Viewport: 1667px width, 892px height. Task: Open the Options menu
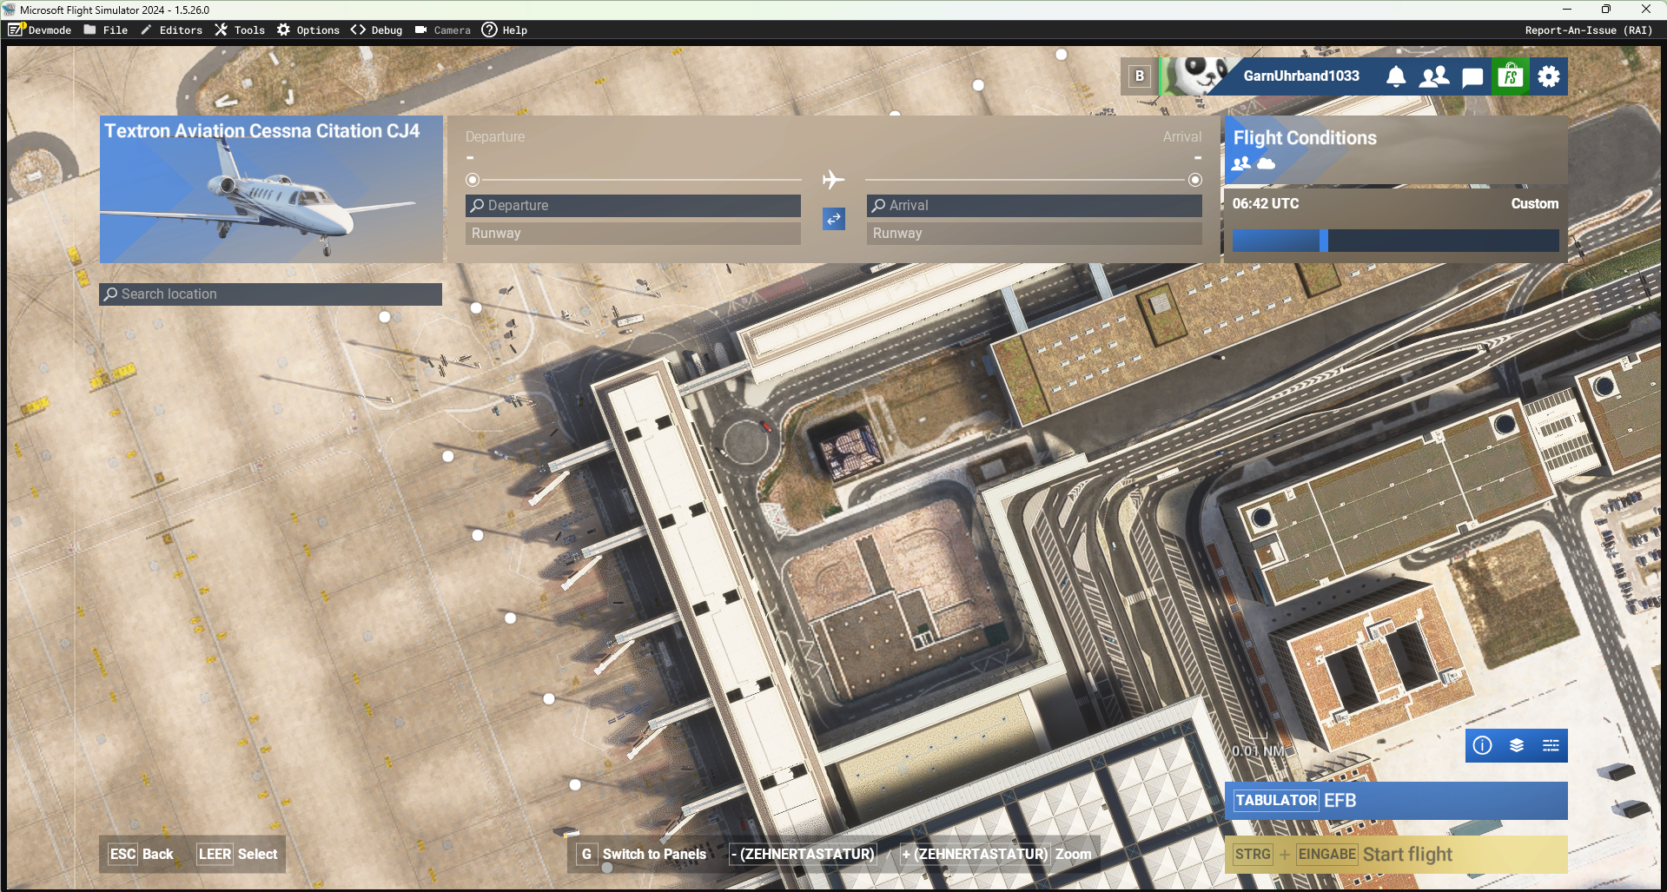[x=308, y=30]
